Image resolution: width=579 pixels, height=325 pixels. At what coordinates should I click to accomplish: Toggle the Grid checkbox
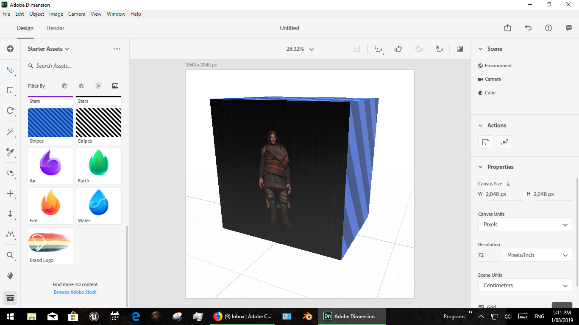point(481,307)
